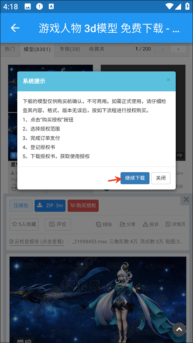The width and height of the screenshot is (193, 343).
Task: Tap the back arrow in header
Action: point(15,28)
